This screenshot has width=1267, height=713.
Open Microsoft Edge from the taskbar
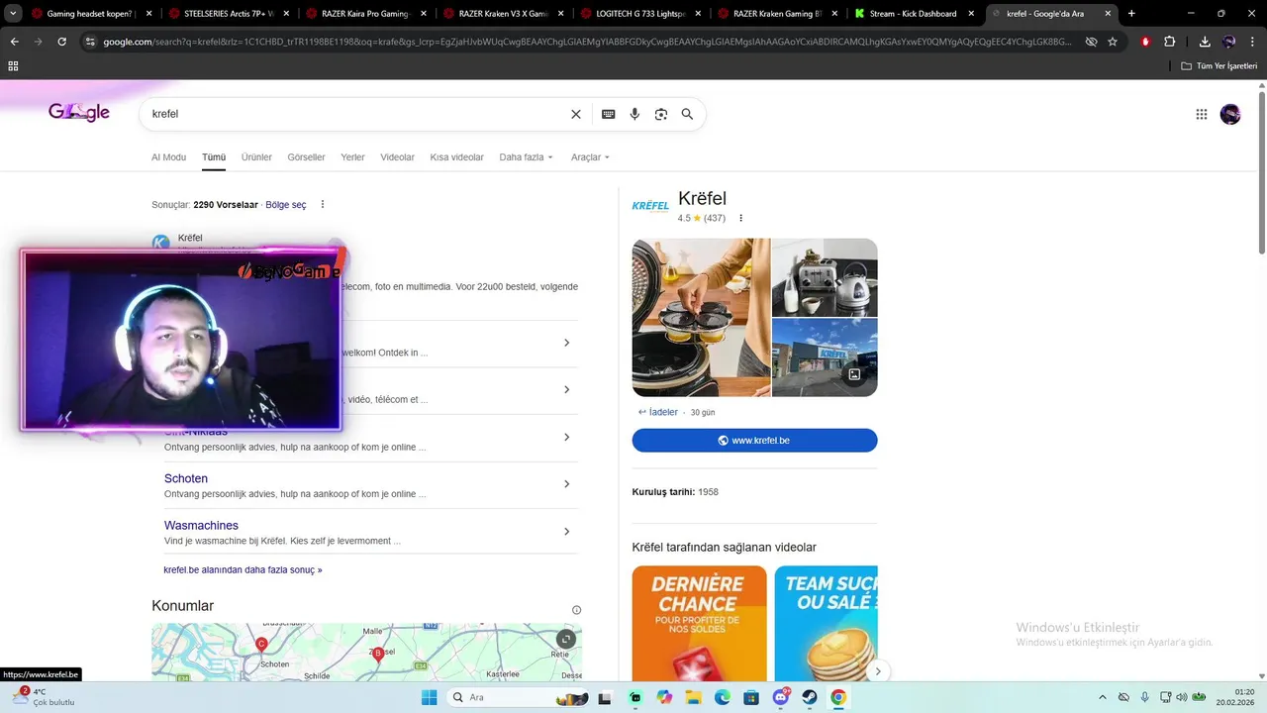click(x=723, y=697)
